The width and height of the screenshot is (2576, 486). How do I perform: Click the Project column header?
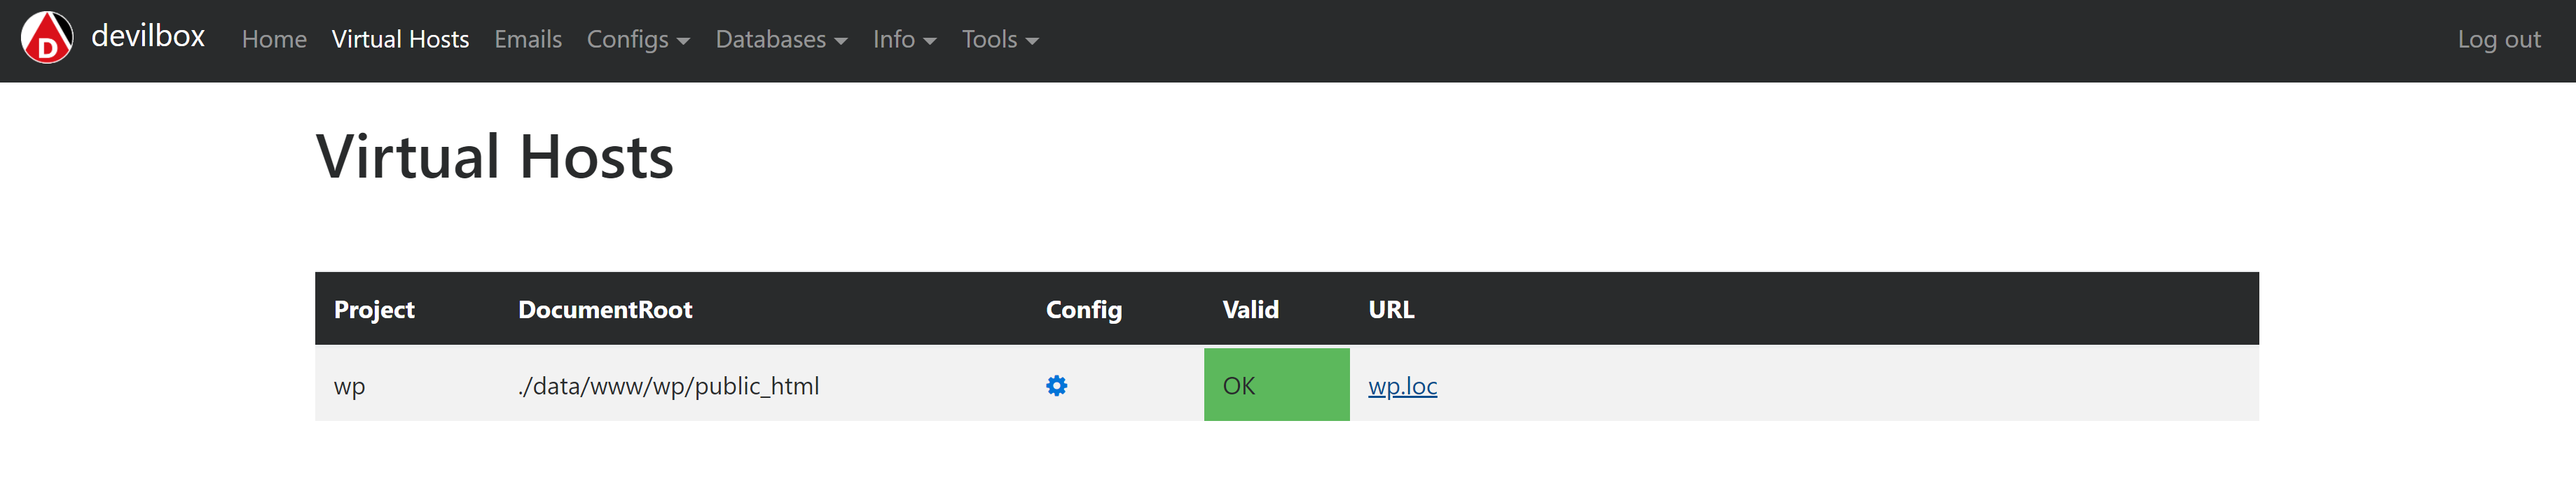coord(374,309)
